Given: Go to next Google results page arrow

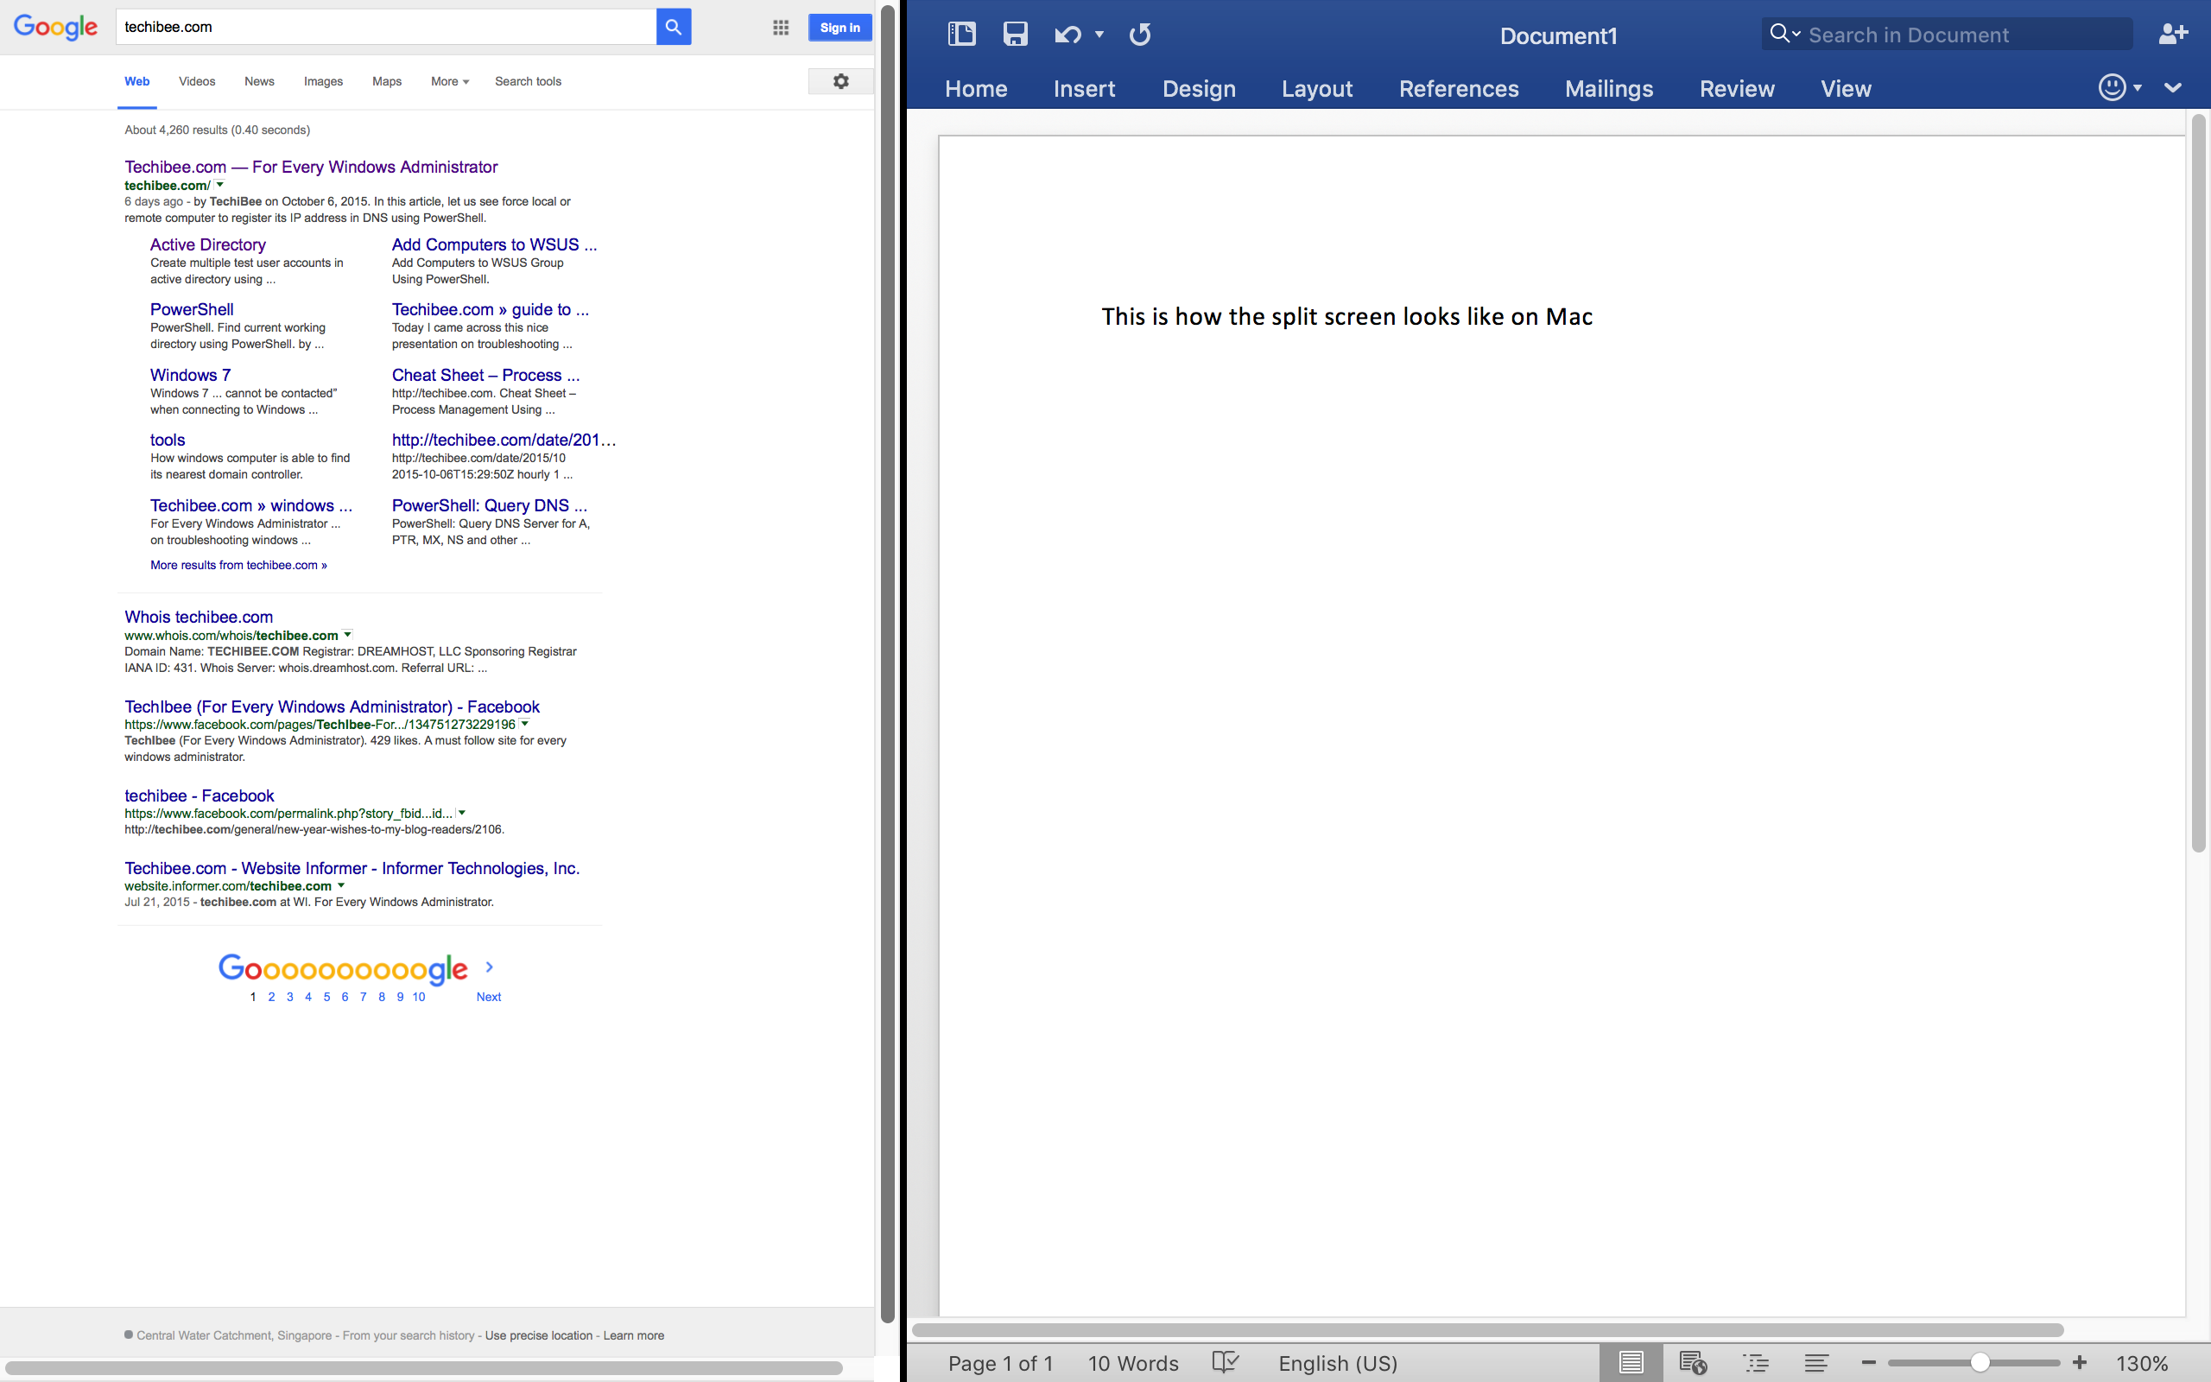Looking at the screenshot, I should (490, 967).
